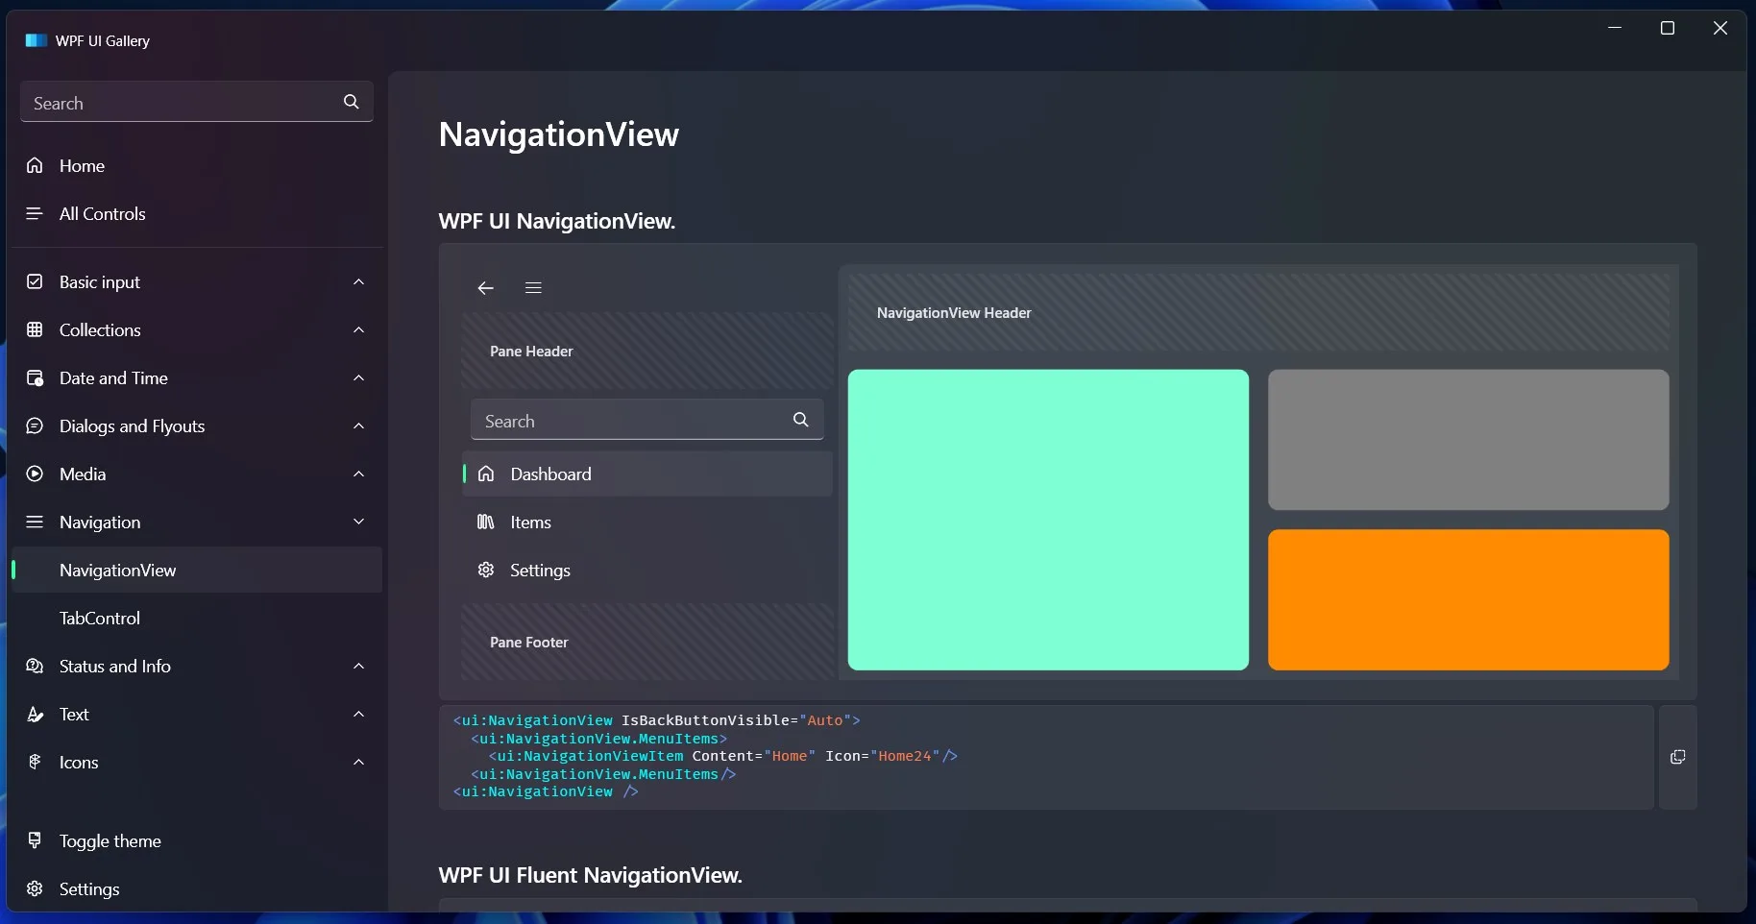Click the Collections grid icon
1756x924 pixels.
[x=35, y=329]
